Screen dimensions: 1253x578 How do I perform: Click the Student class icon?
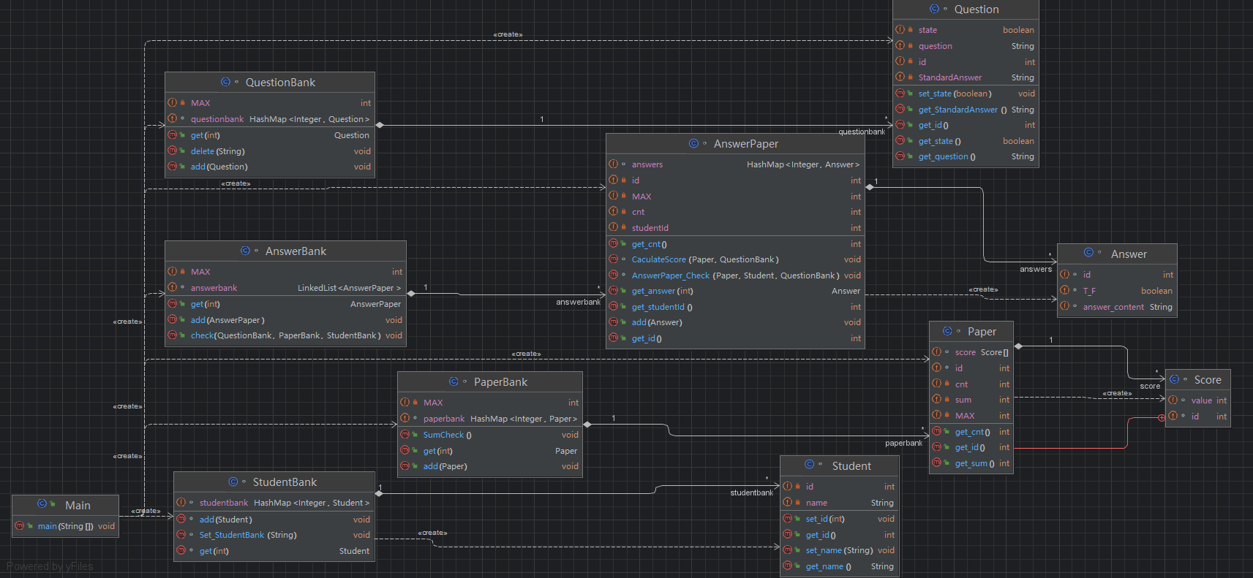pyautogui.click(x=809, y=465)
